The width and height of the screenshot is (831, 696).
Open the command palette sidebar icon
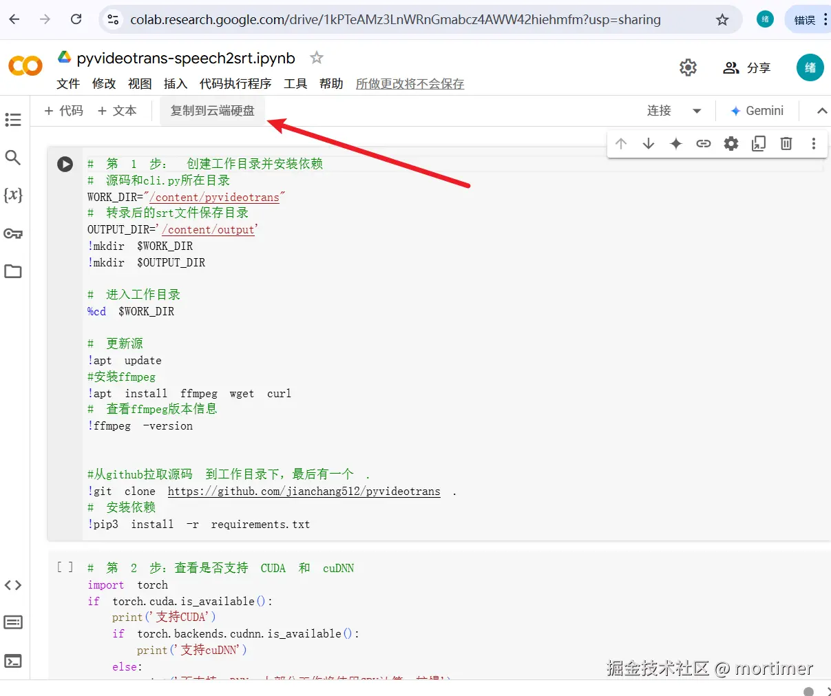pos(13,622)
